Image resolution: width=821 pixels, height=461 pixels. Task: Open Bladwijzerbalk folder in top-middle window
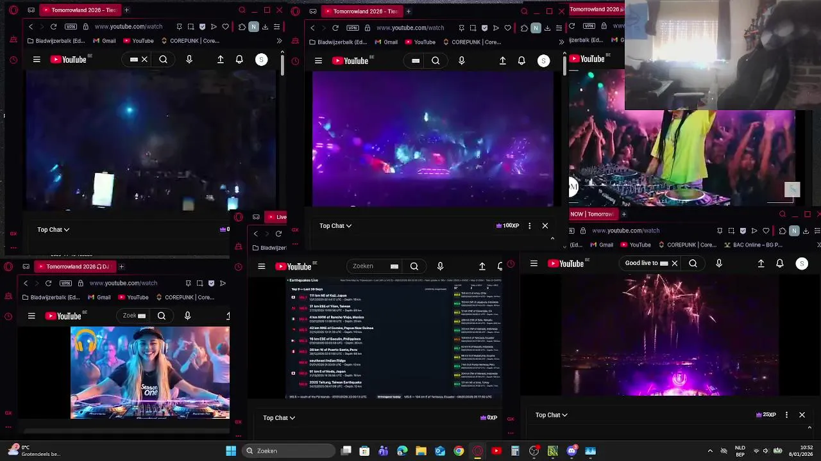click(339, 42)
